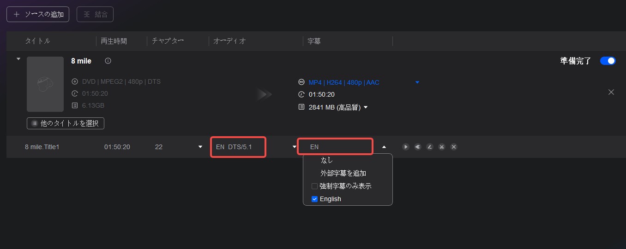Open the trim tool via the scissors icon
This screenshot has width=626, height=249.
pyautogui.click(x=442, y=147)
